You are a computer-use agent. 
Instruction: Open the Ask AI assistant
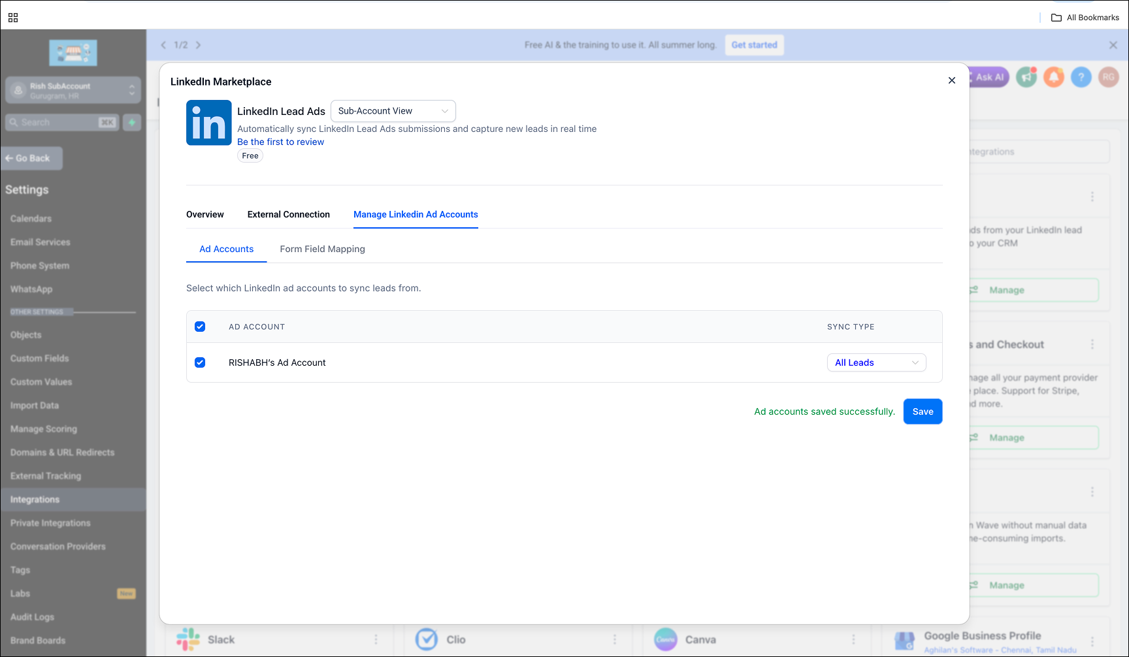(x=989, y=77)
